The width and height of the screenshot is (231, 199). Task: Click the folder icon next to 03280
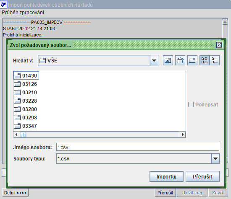(x=17, y=109)
